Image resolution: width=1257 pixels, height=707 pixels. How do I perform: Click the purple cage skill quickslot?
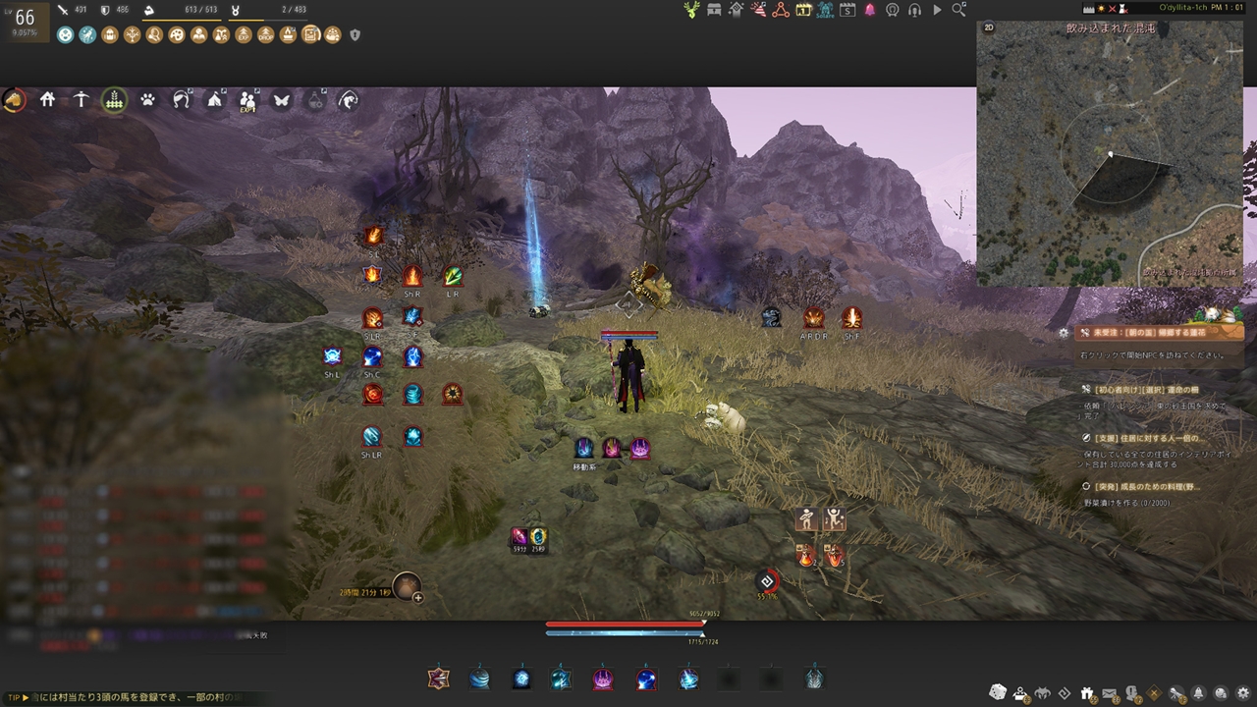point(603,678)
